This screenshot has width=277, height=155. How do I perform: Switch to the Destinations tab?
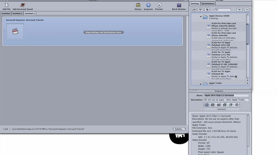tap(208, 3)
